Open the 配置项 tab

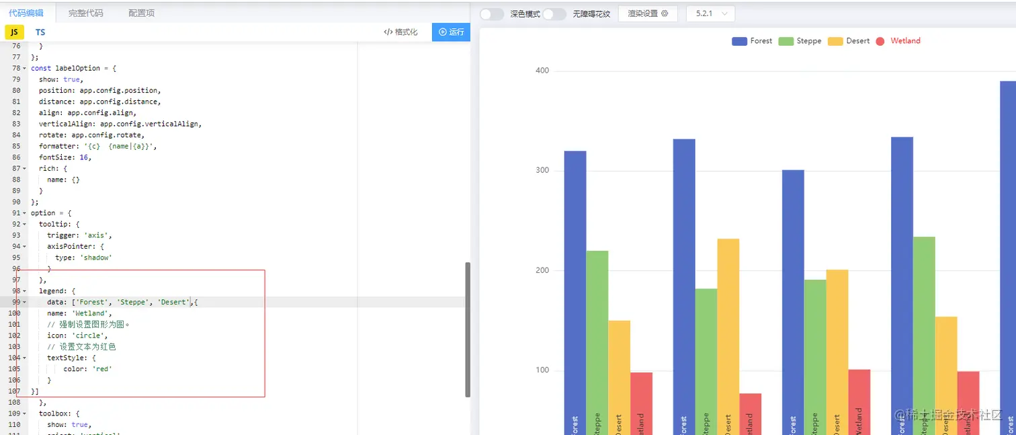click(141, 13)
